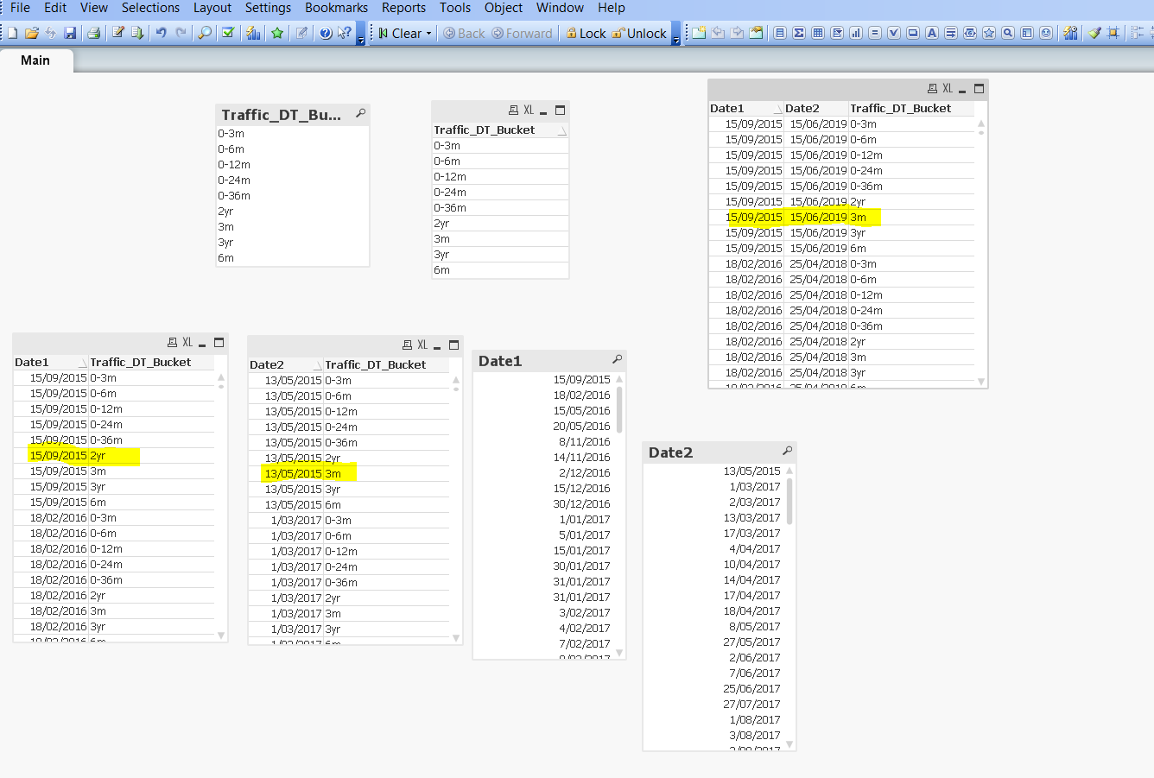Select 0-12m in Traffic_DT_Bucket list box
The image size is (1154, 778).
pyautogui.click(x=293, y=165)
